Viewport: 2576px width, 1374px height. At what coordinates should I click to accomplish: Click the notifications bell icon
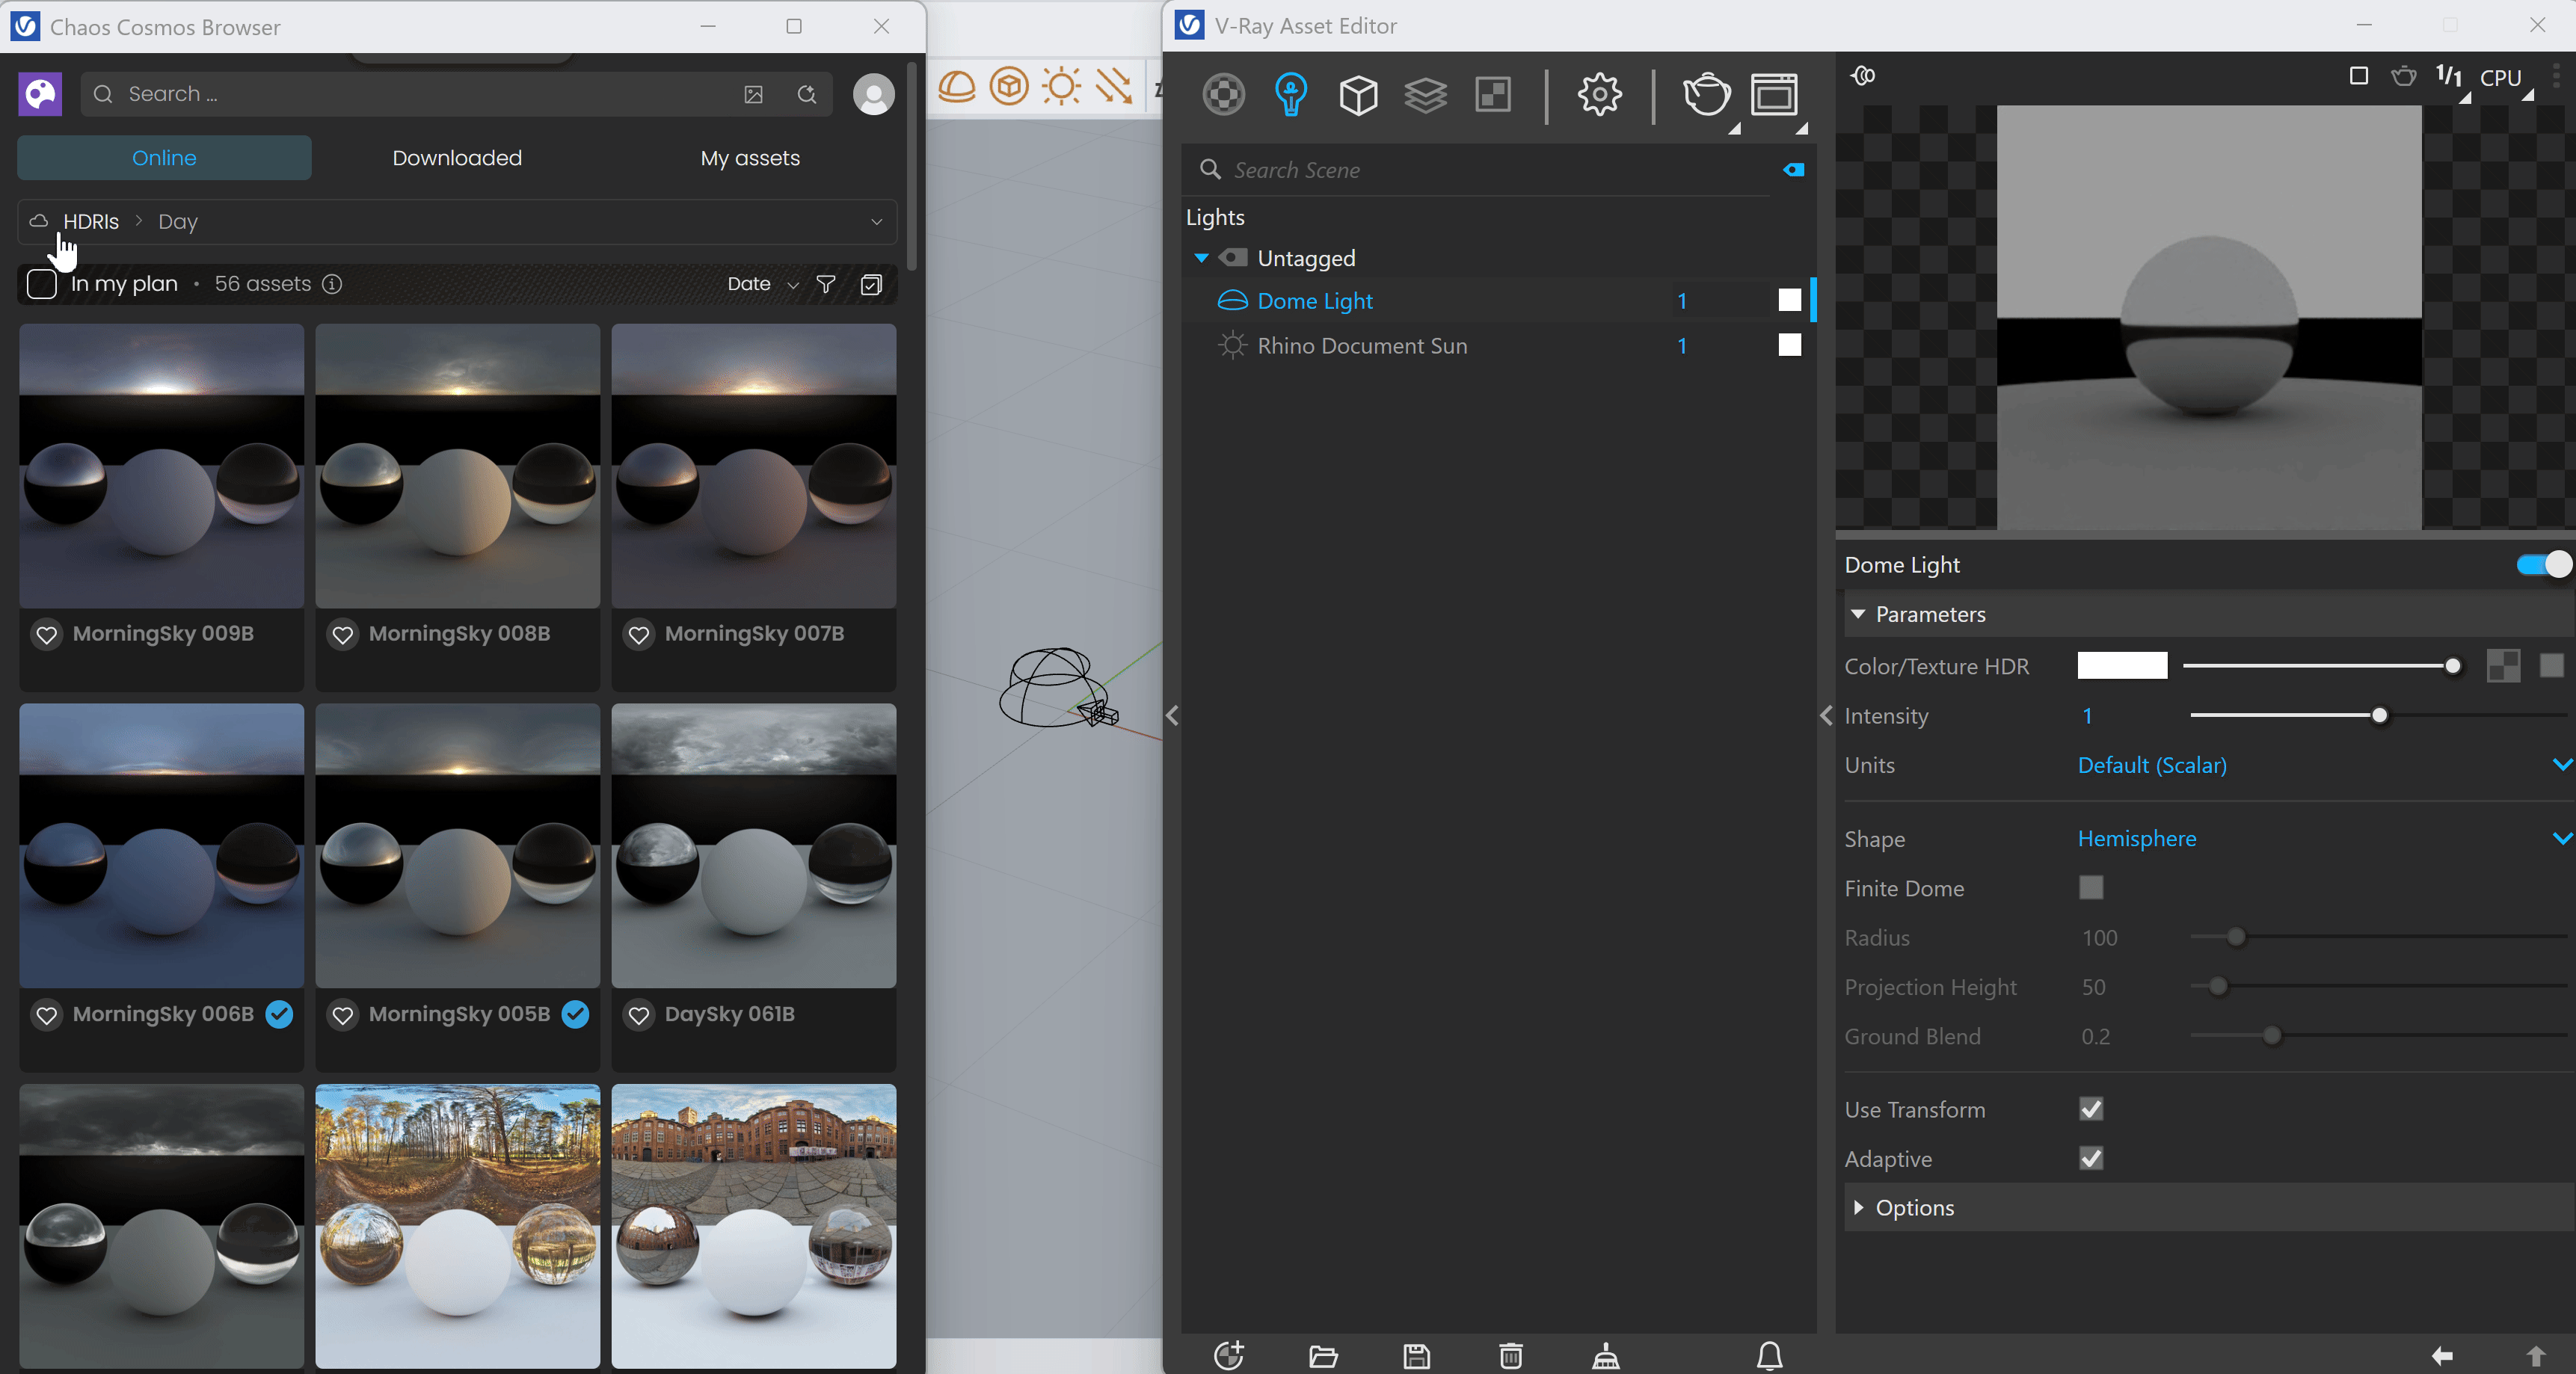(x=1770, y=1355)
